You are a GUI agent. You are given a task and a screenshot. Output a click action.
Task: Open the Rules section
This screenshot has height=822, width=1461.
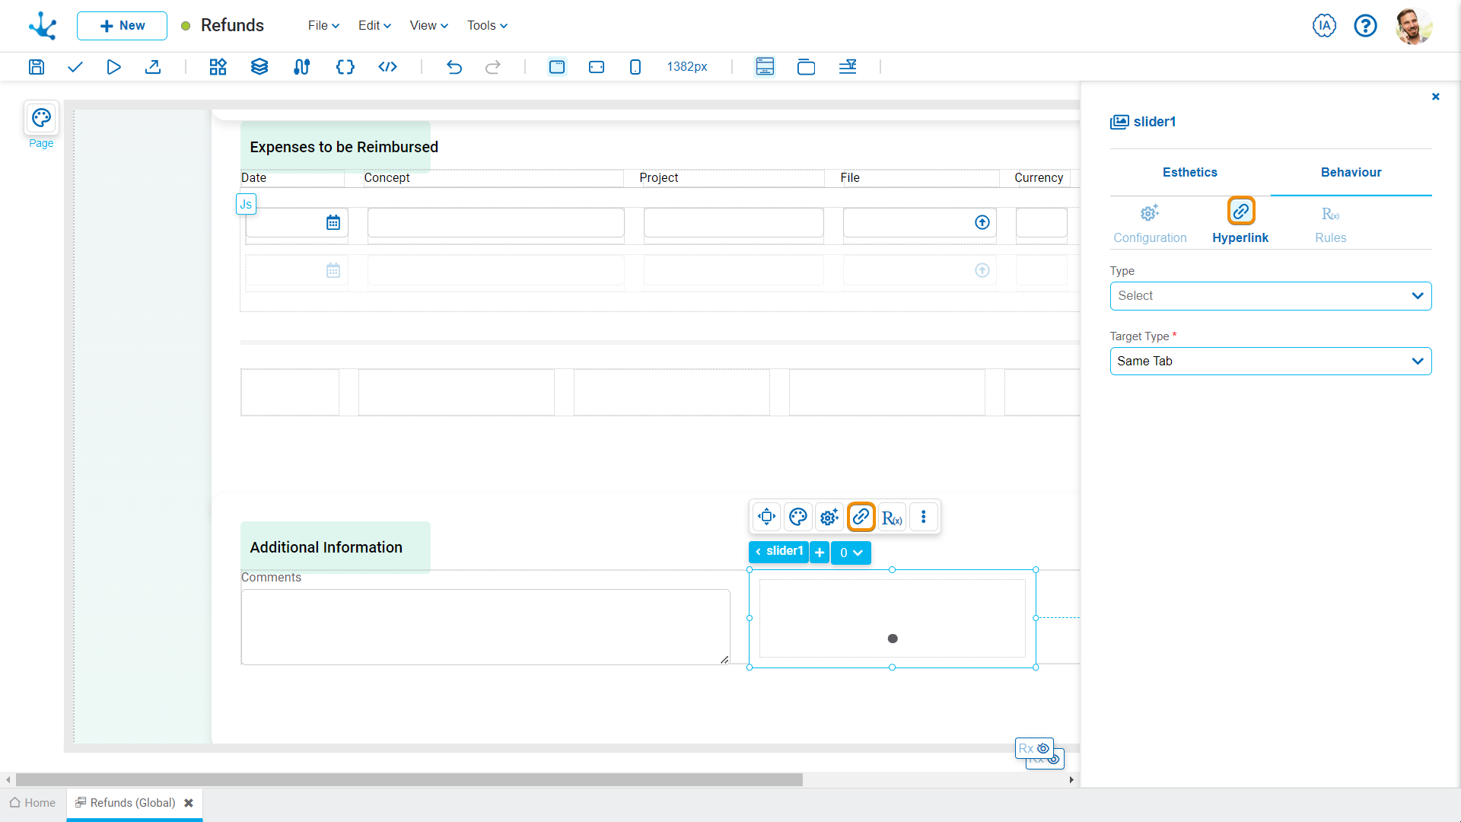[1330, 225]
